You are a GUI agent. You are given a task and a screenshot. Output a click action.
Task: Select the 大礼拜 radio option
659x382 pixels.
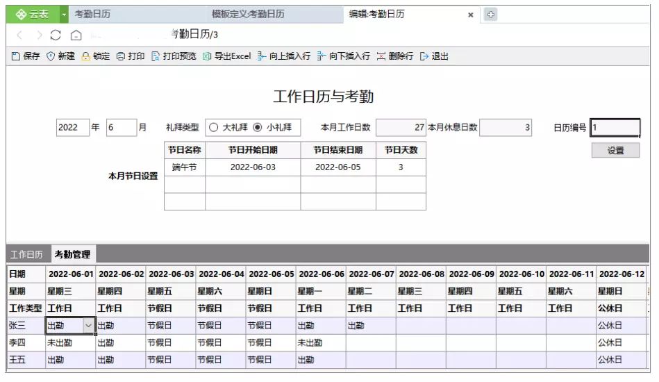click(213, 127)
